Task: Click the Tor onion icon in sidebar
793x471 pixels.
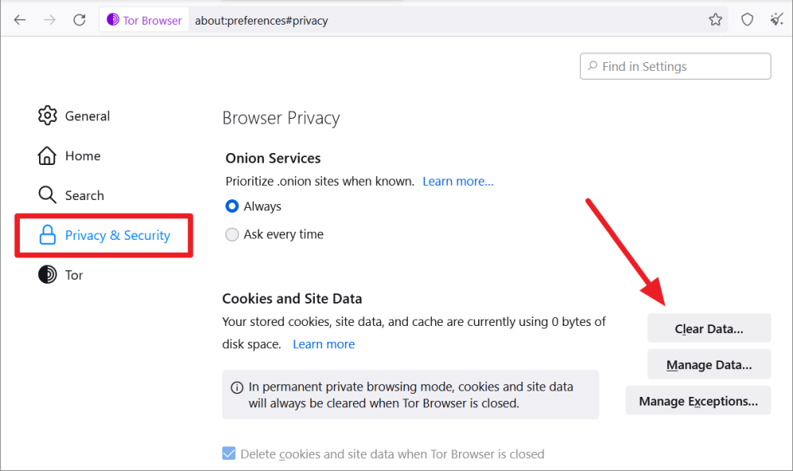Action: tap(48, 275)
